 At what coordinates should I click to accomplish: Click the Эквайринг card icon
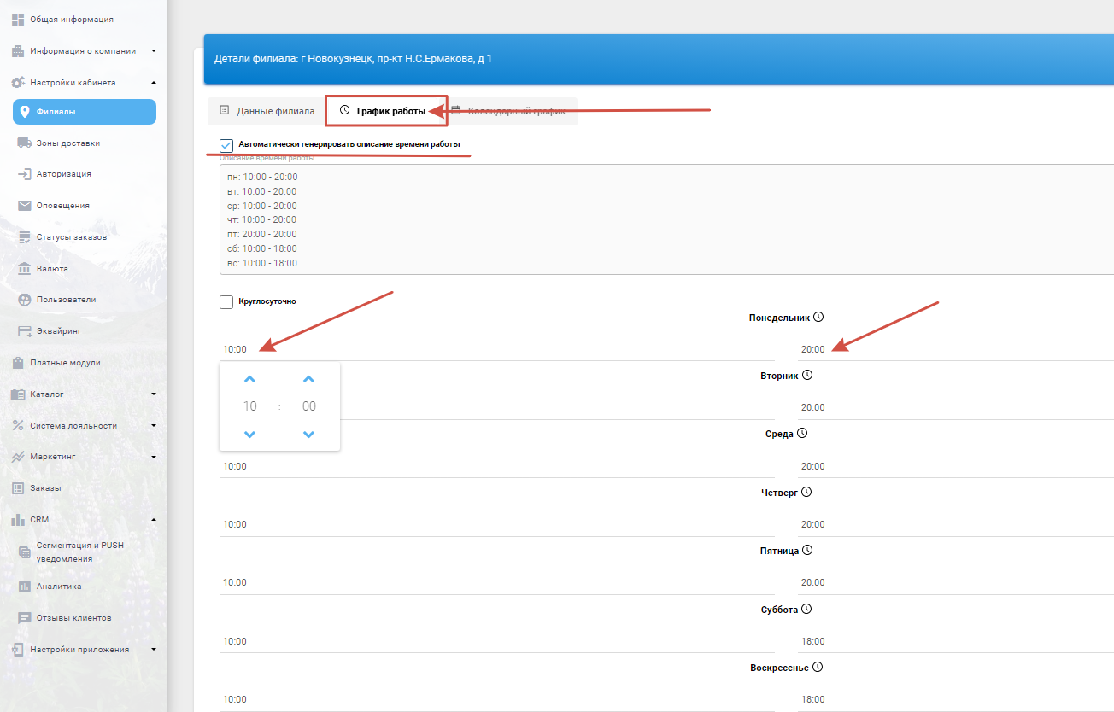pos(25,331)
